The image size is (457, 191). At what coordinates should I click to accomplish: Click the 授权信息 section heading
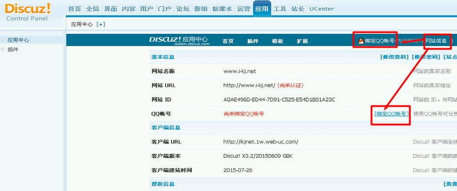(x=163, y=184)
